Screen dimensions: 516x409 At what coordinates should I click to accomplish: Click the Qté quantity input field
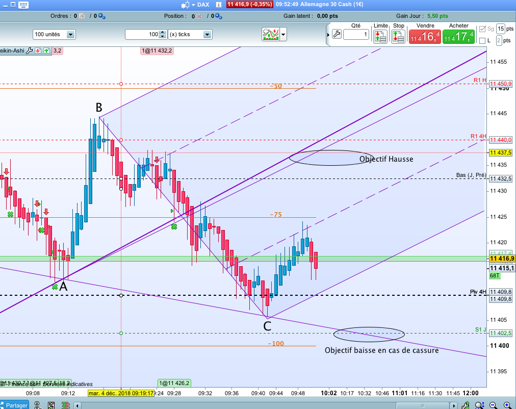click(356, 34)
